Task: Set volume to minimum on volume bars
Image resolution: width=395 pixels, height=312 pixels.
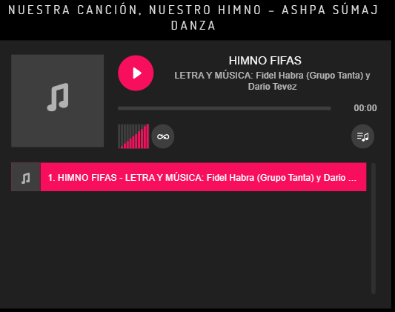Action: click(x=119, y=136)
